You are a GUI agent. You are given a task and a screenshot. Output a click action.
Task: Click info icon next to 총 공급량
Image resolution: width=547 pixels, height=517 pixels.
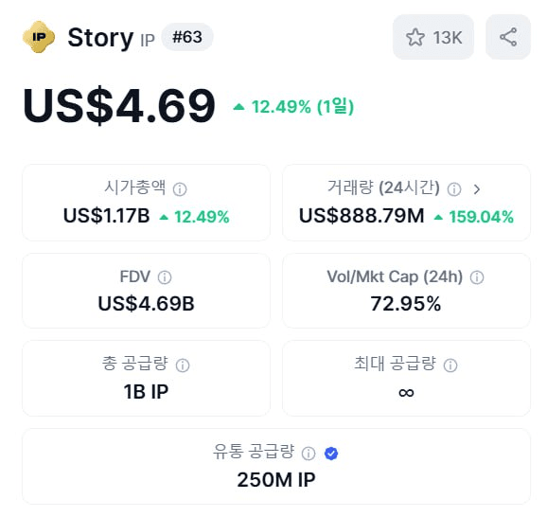pos(183,365)
